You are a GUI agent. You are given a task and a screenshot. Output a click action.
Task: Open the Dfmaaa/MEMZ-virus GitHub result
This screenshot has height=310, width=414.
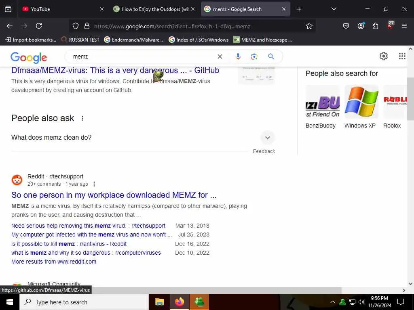click(115, 70)
